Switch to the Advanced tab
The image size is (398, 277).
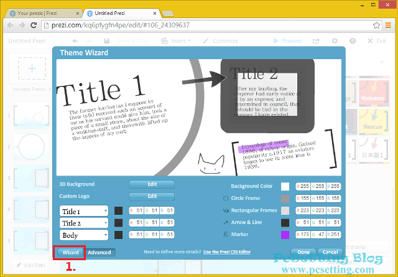pos(99,253)
